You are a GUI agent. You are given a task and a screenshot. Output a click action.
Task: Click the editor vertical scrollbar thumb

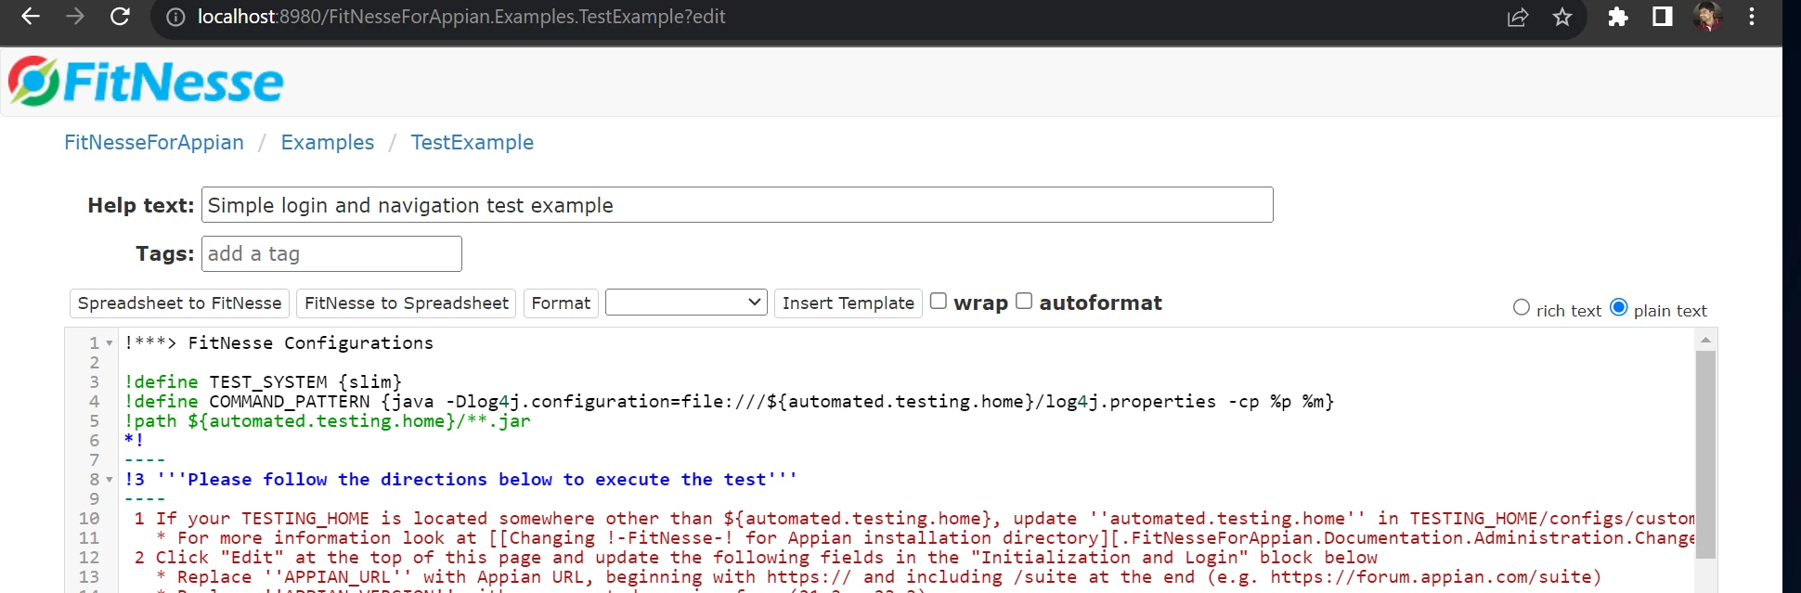(1705, 455)
